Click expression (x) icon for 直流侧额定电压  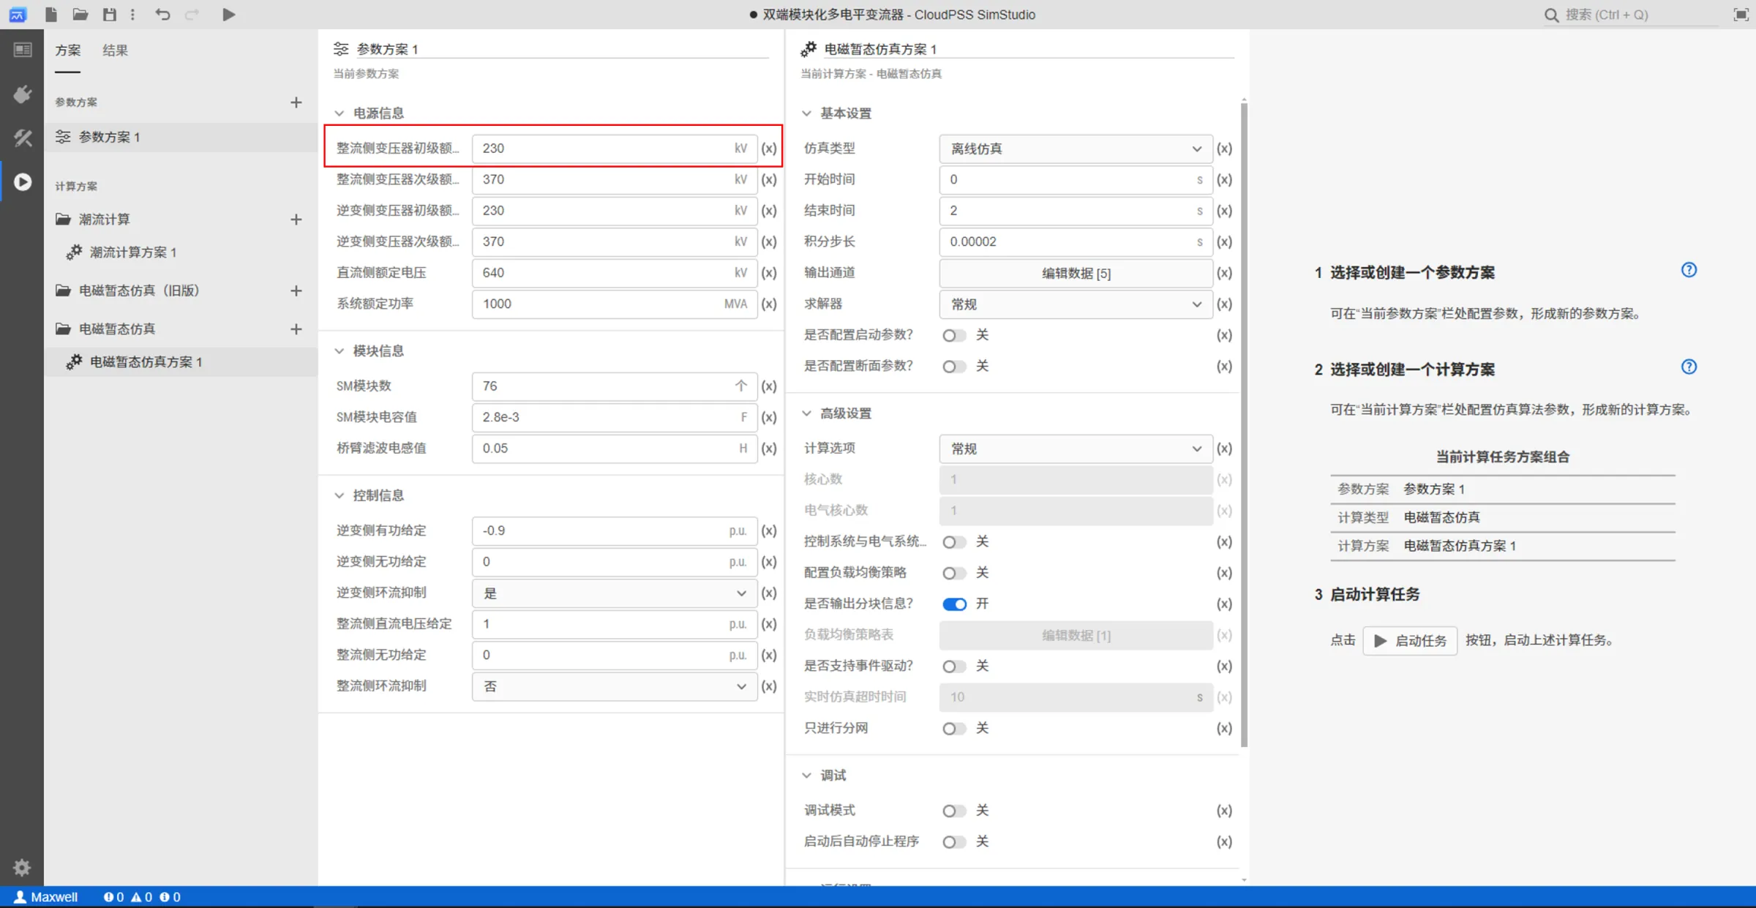coord(768,273)
